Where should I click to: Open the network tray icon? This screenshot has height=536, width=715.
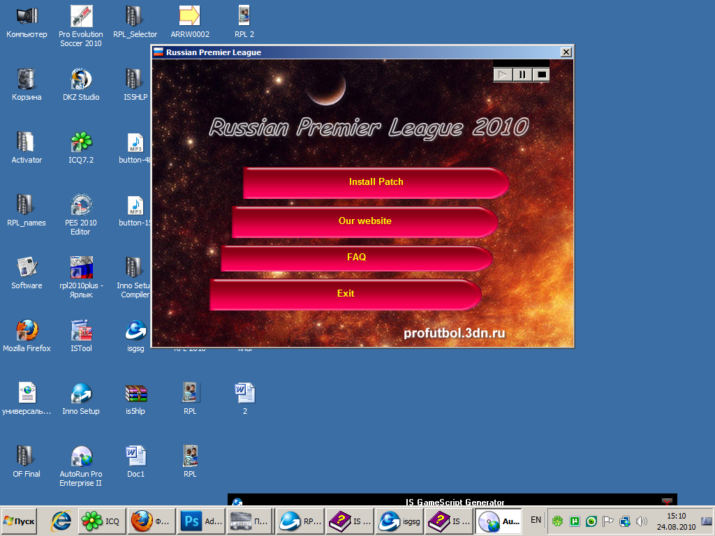click(x=625, y=521)
